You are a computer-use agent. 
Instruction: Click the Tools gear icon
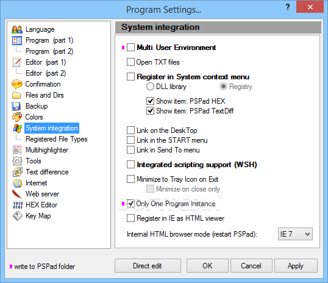[x=17, y=161]
